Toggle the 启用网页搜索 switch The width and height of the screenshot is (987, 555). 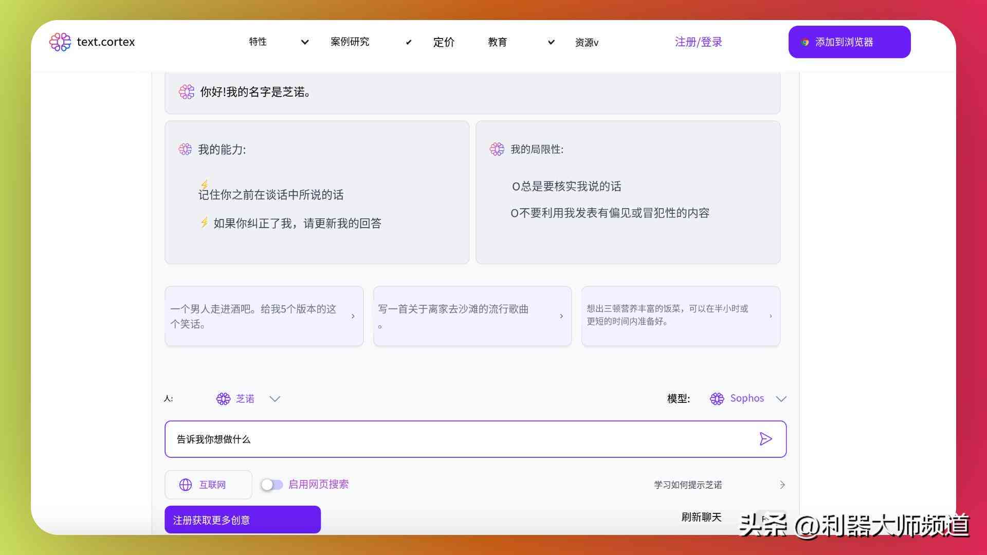(x=271, y=485)
